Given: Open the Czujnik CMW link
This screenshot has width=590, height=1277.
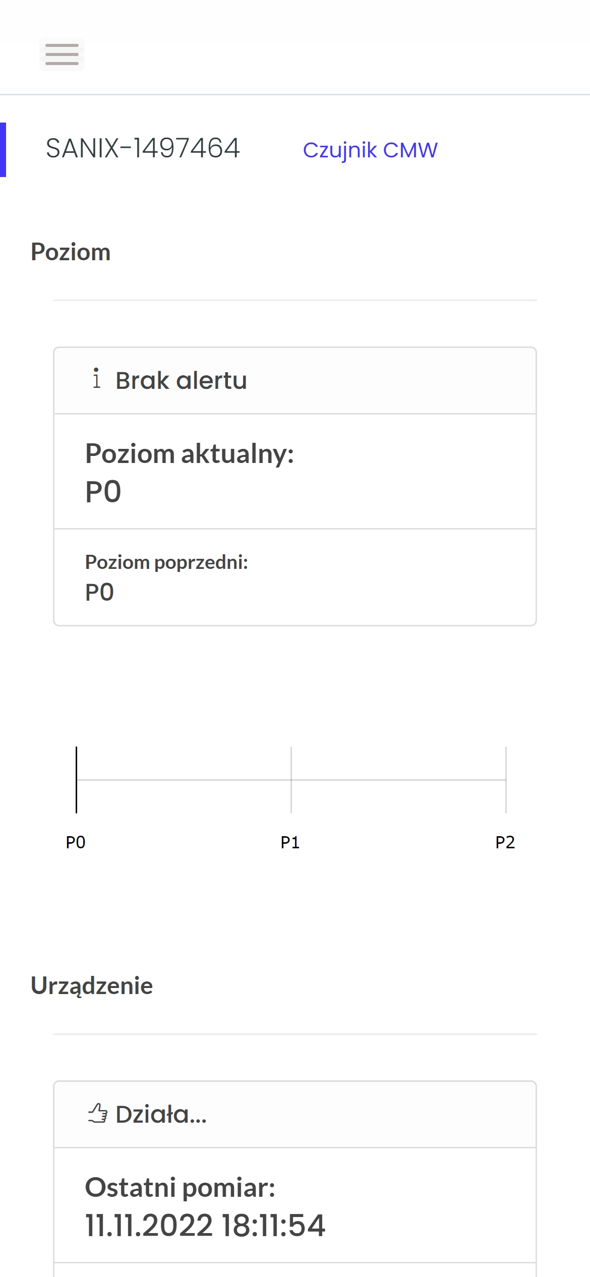Looking at the screenshot, I should (370, 150).
